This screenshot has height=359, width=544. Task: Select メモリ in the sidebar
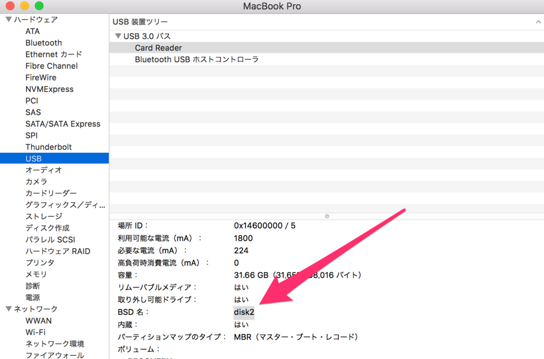pyautogui.click(x=36, y=274)
